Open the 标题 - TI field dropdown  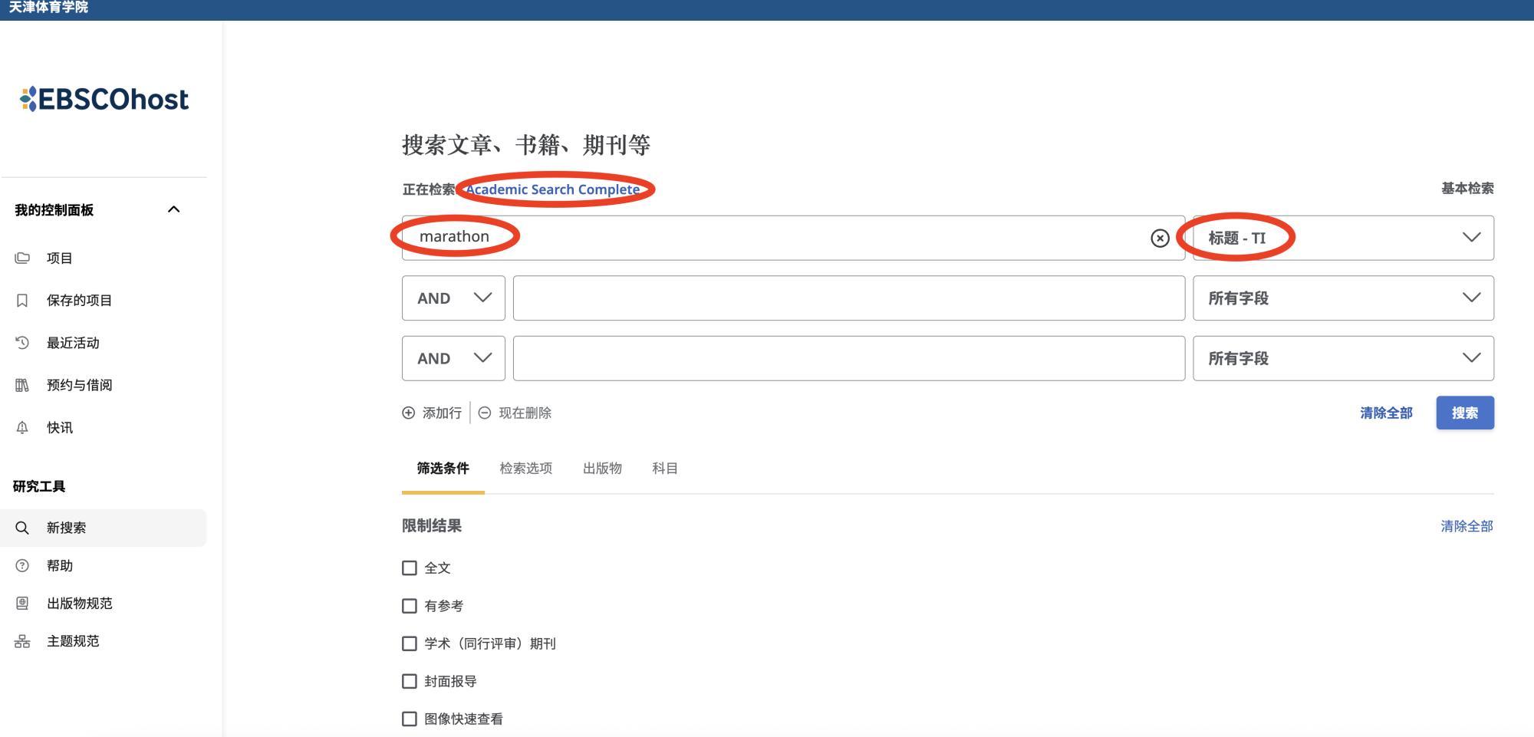tap(1342, 238)
